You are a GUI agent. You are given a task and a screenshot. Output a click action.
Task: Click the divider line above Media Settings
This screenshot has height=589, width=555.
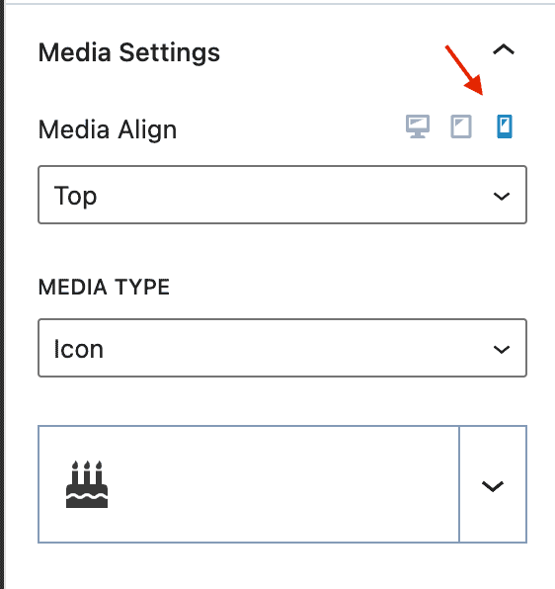coord(279,4)
